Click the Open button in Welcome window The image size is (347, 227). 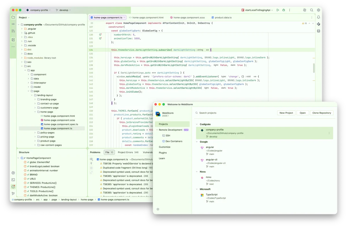[x=303, y=113]
